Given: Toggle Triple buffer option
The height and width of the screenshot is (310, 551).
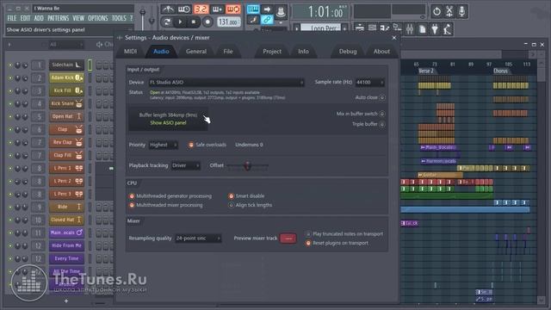Looking at the screenshot, I should click(382, 124).
